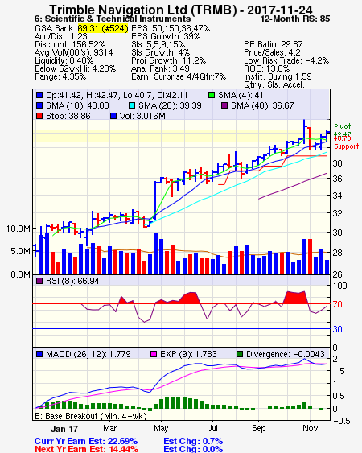Click the magenta EXP (9) legend square
This screenshot has height=453, width=362.
(x=154, y=354)
